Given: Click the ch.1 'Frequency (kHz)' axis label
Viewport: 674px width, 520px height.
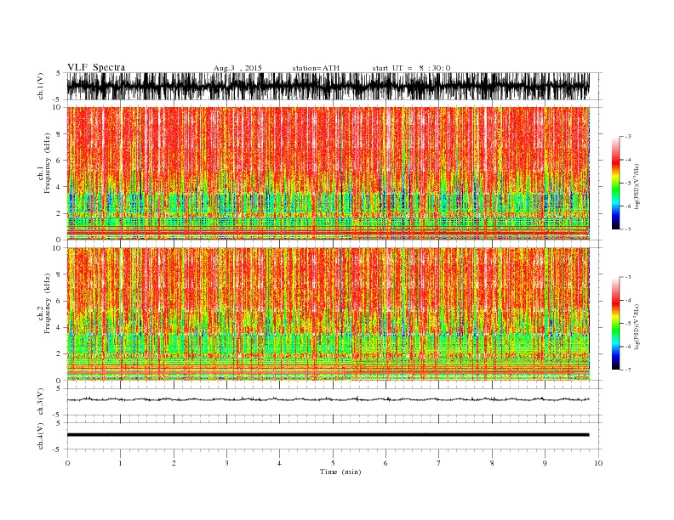Looking at the screenshot, I should tap(48, 164).
